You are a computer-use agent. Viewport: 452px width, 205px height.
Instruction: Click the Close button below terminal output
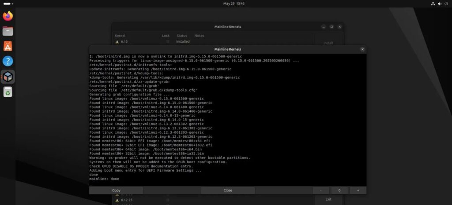coord(228,190)
